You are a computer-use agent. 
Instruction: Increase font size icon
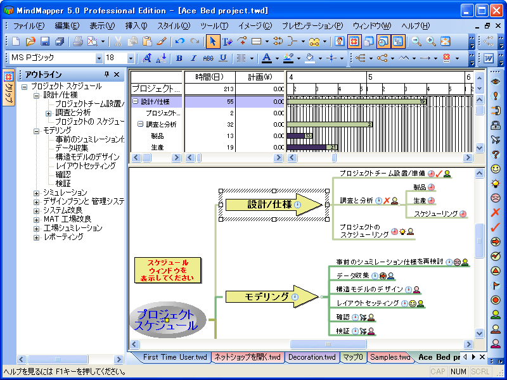point(147,58)
